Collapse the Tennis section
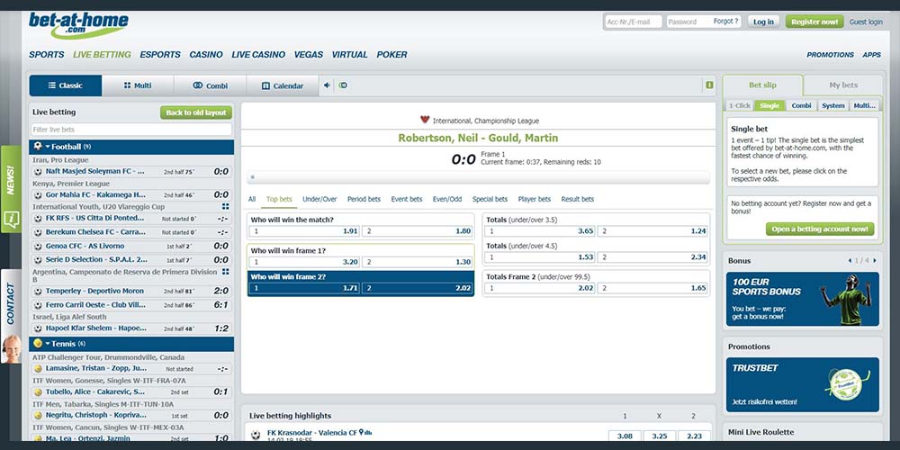The width and height of the screenshot is (900, 450). tap(48, 344)
